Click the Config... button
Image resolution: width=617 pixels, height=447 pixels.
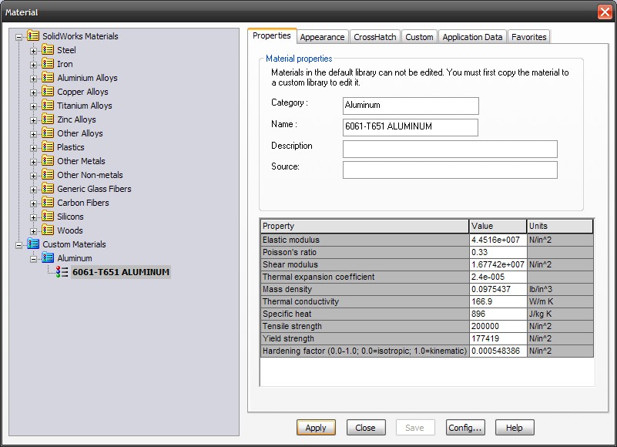(x=465, y=427)
